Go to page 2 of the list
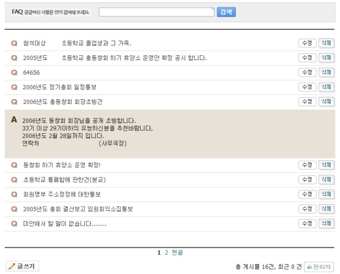Image resolution: width=340 pixels, height=274 pixels. [x=166, y=253]
